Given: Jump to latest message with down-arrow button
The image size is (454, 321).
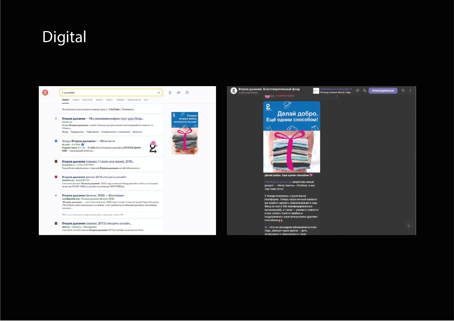Looking at the screenshot, I should (x=408, y=225).
